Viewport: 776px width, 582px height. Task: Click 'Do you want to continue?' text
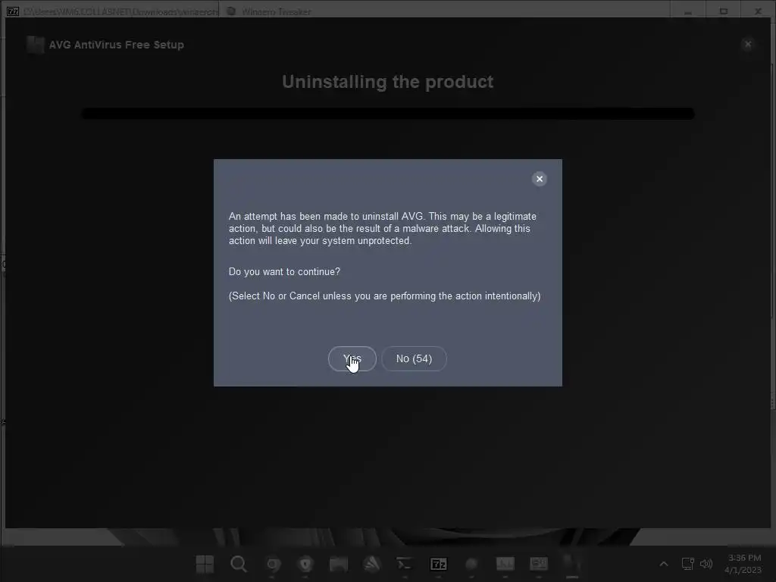pyautogui.click(x=284, y=272)
